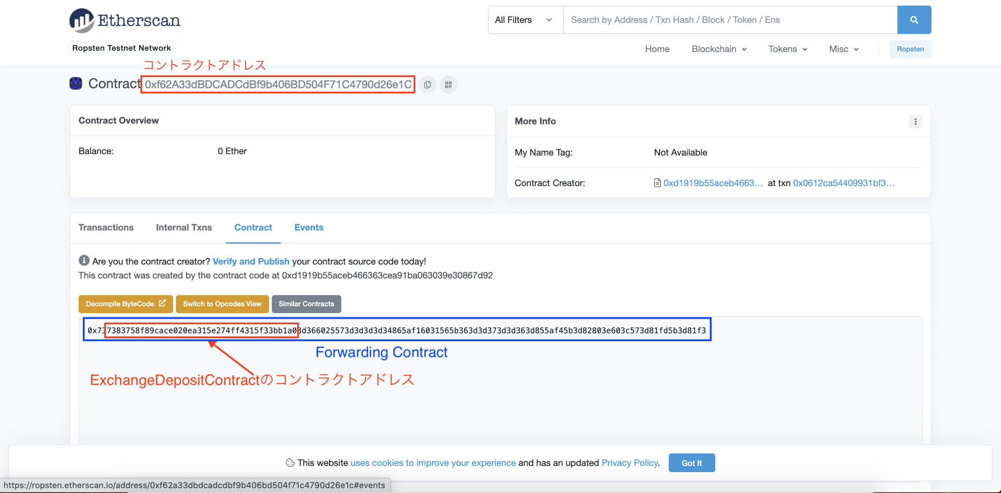Image resolution: width=1001 pixels, height=493 pixels.
Task: Open the cookies usage link
Action: 433,463
